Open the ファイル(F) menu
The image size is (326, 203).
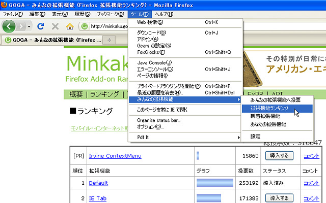13,14
